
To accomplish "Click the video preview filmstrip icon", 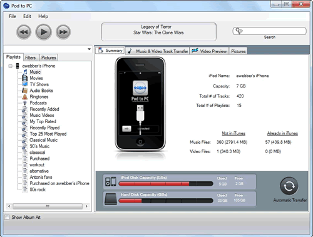I will pyautogui.click(x=195, y=50).
